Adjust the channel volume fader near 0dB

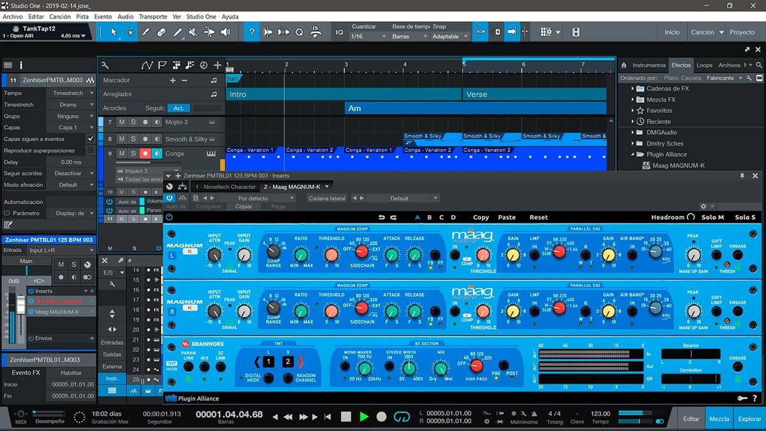(21, 305)
